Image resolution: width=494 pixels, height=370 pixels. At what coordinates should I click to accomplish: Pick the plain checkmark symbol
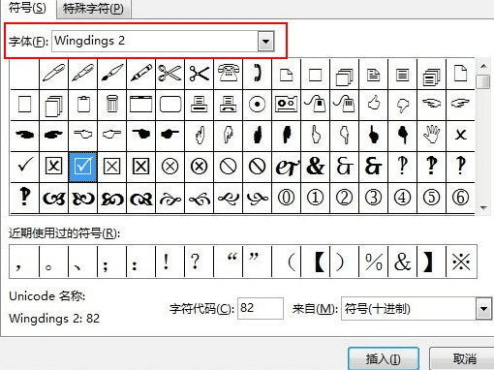point(24,167)
